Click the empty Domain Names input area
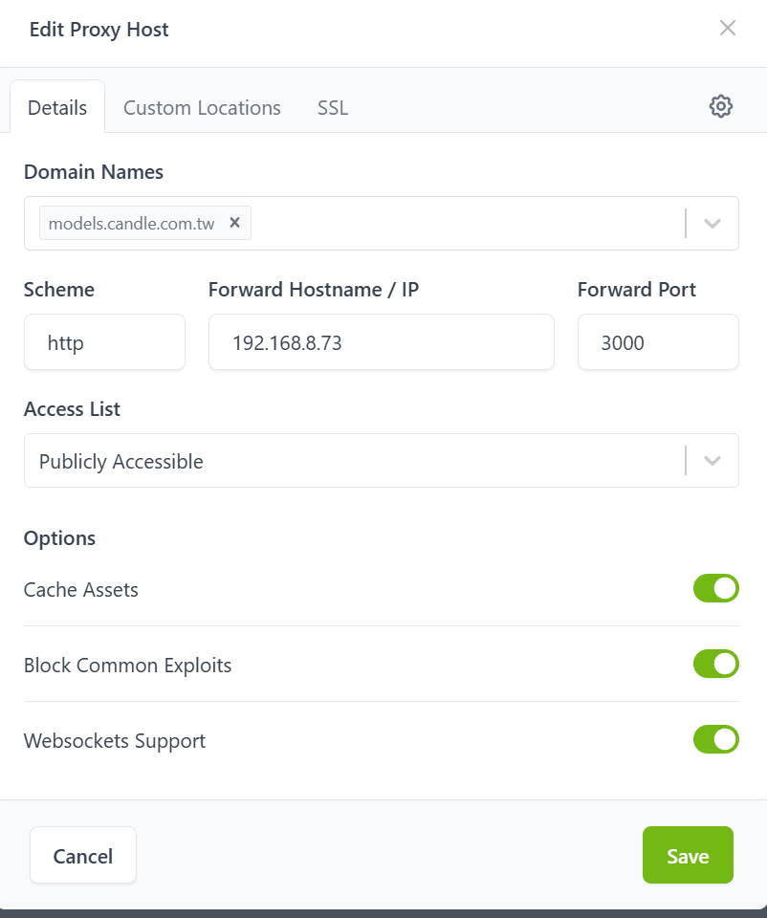This screenshot has width=767, height=918. [x=459, y=223]
